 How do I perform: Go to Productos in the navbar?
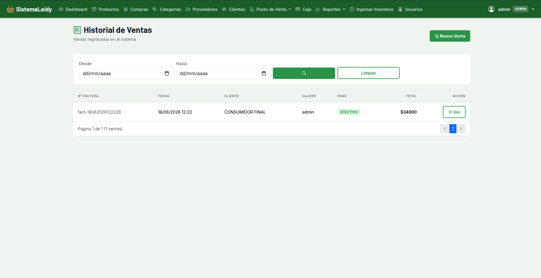click(105, 9)
